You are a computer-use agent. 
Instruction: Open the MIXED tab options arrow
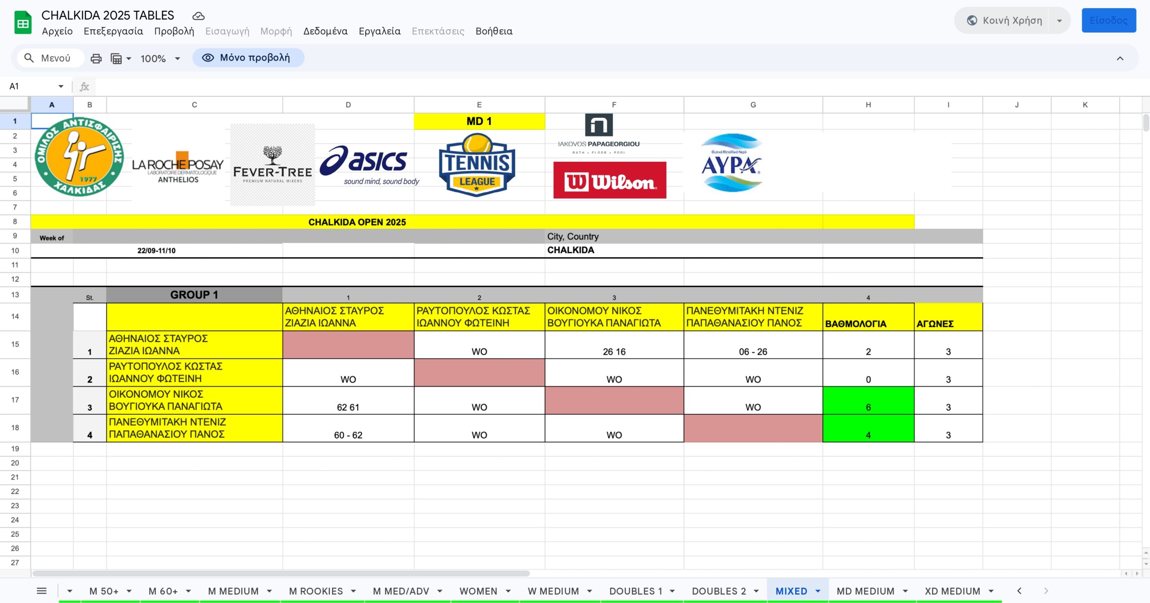818,591
